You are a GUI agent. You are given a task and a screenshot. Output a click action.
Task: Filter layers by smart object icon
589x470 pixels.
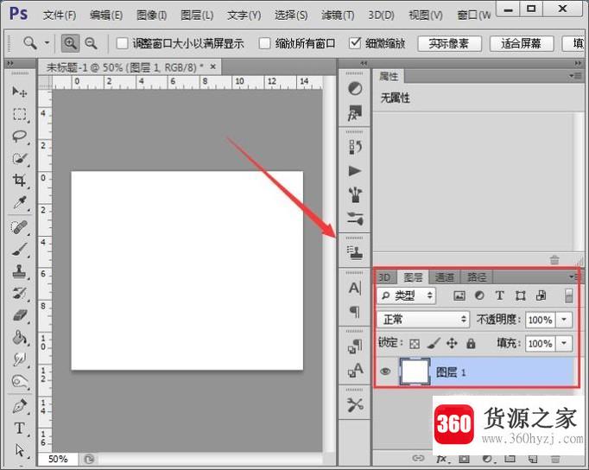point(541,295)
